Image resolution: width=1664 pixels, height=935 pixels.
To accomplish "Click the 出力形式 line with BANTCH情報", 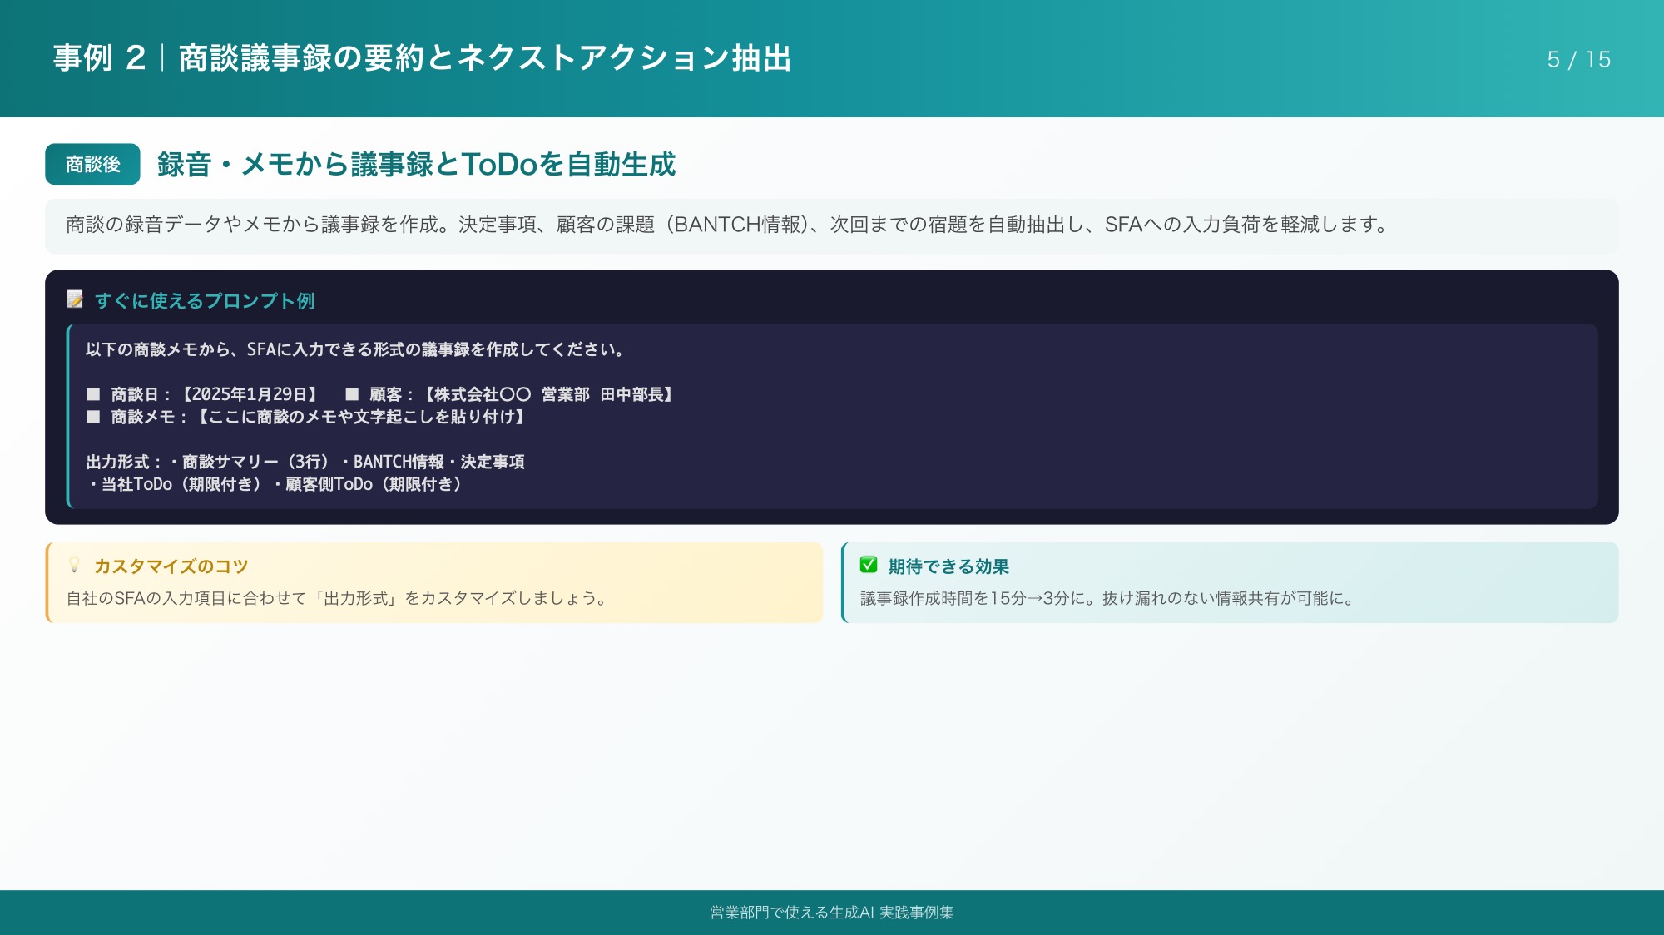I will [305, 462].
